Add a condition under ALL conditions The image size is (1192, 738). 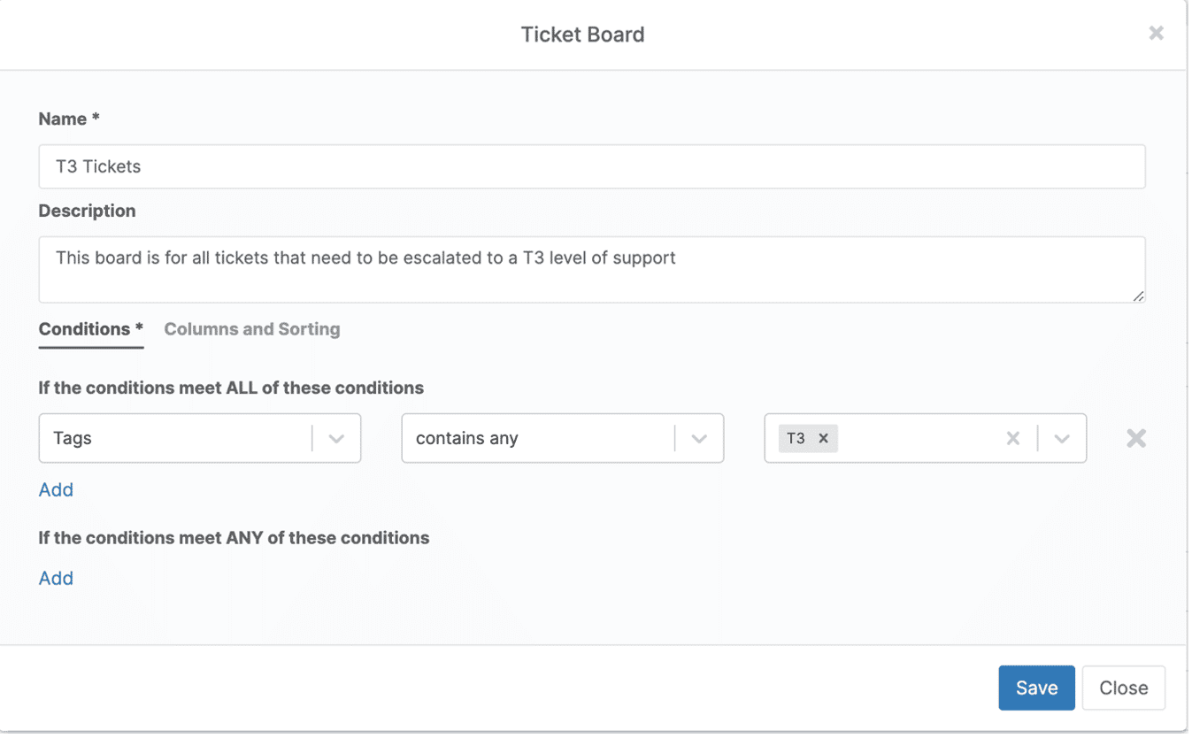coord(56,489)
